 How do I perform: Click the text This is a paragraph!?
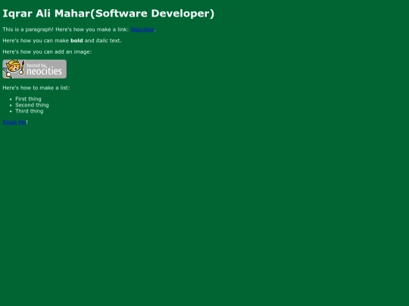(28, 29)
